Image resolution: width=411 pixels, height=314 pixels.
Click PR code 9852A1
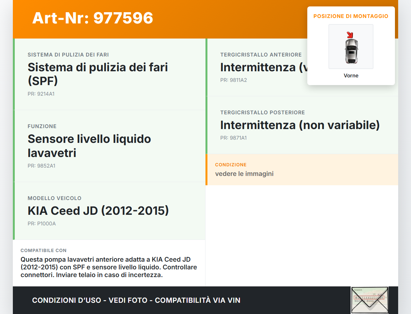(41, 166)
